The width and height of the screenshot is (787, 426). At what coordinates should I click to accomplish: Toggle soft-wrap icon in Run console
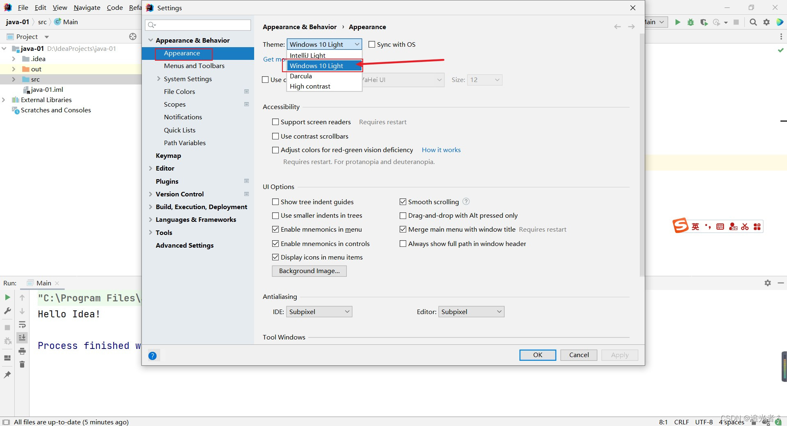click(22, 325)
